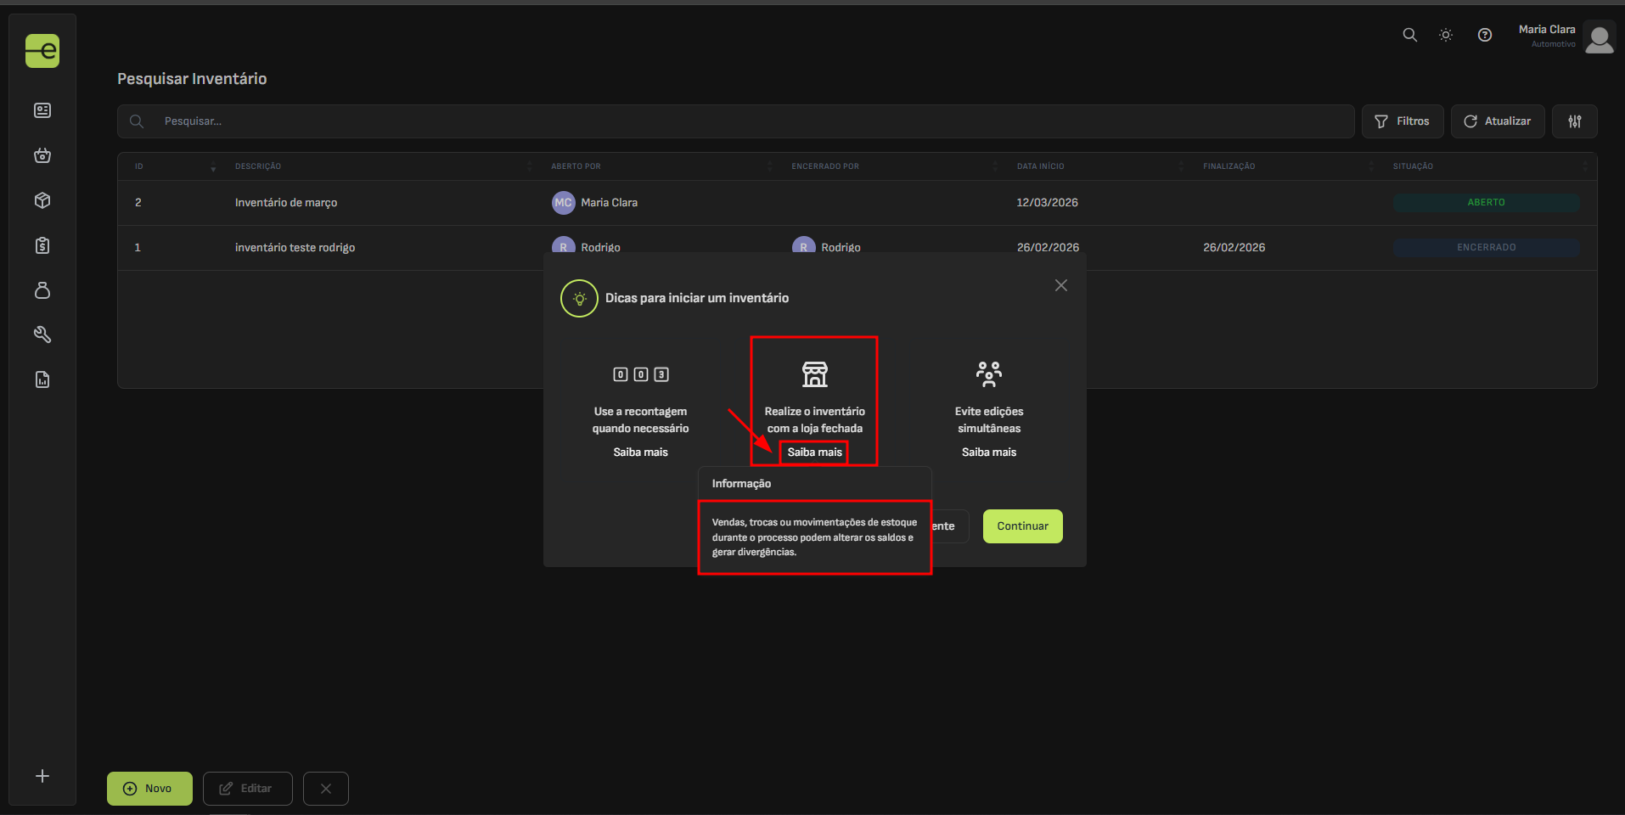Open the box/products sidebar icon
Image resolution: width=1625 pixels, height=815 pixels.
(x=42, y=200)
